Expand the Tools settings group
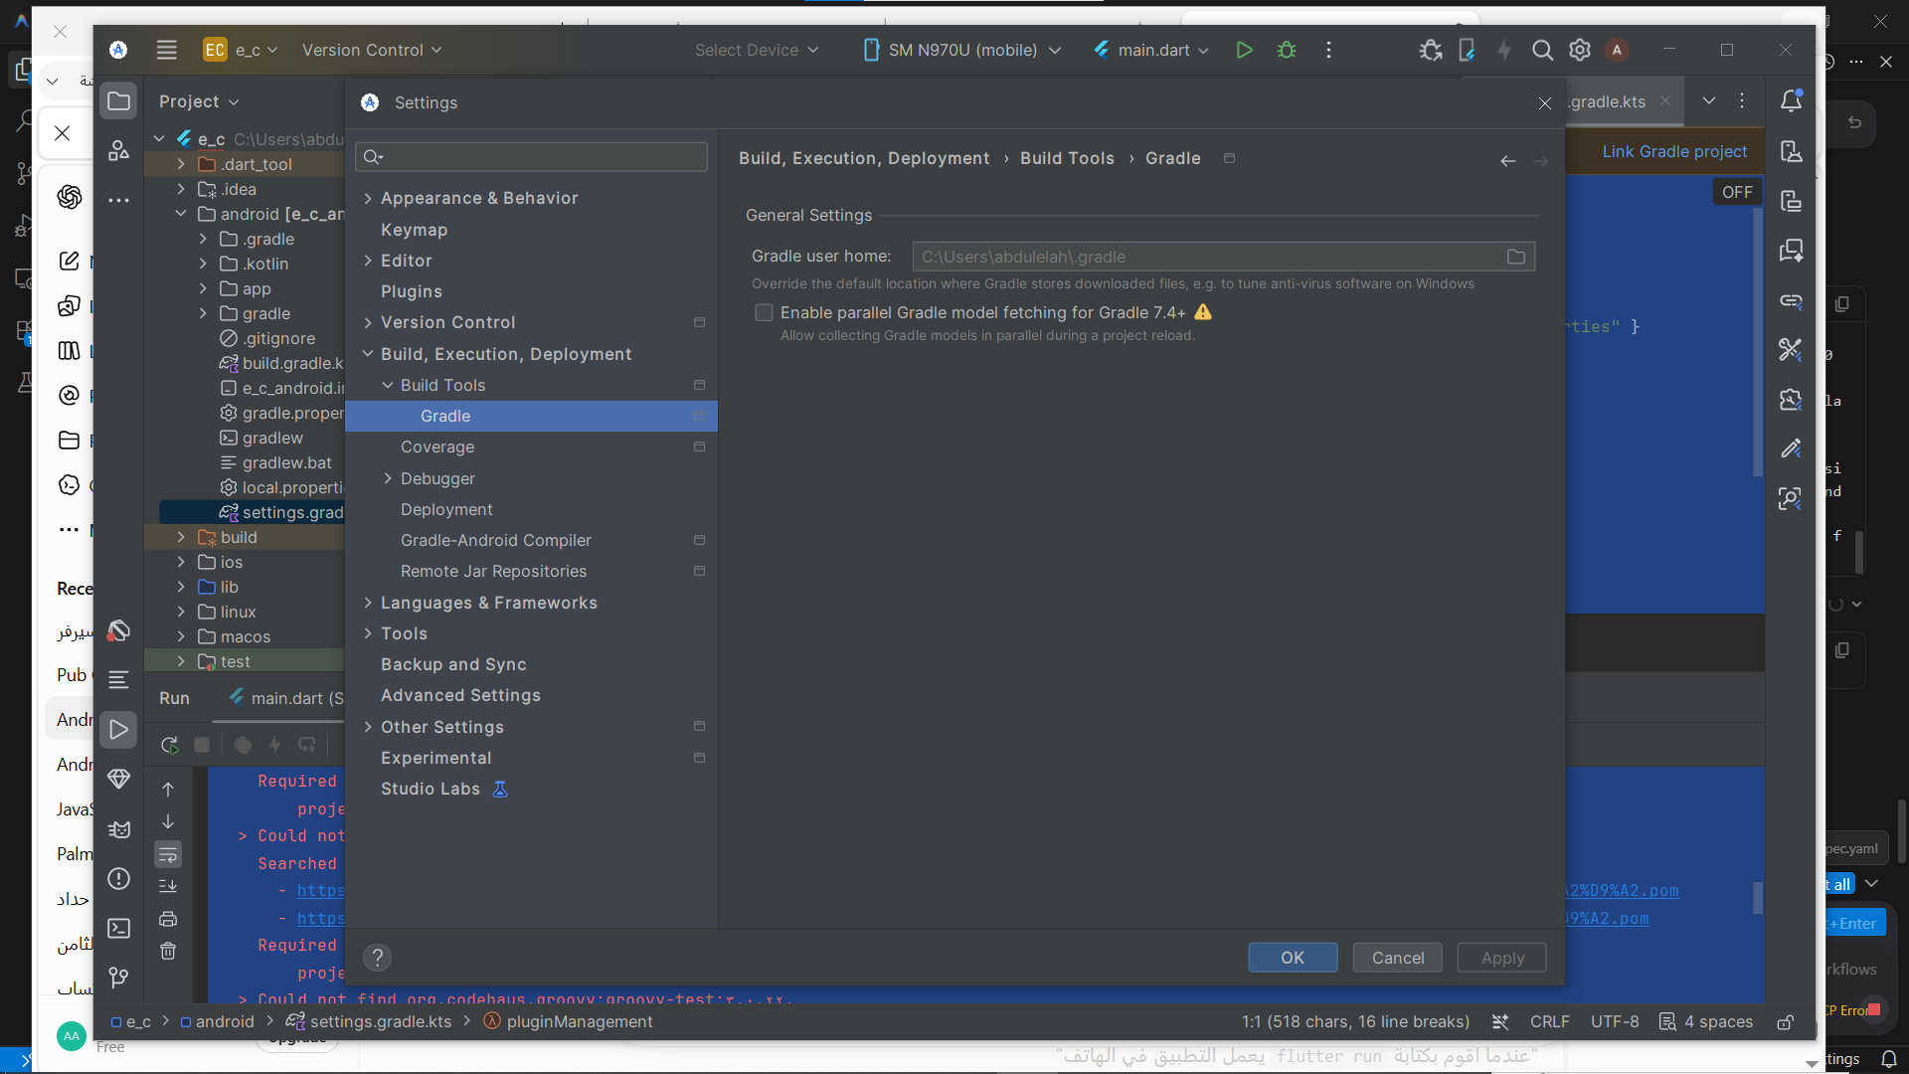This screenshot has height=1074, width=1909. click(368, 633)
